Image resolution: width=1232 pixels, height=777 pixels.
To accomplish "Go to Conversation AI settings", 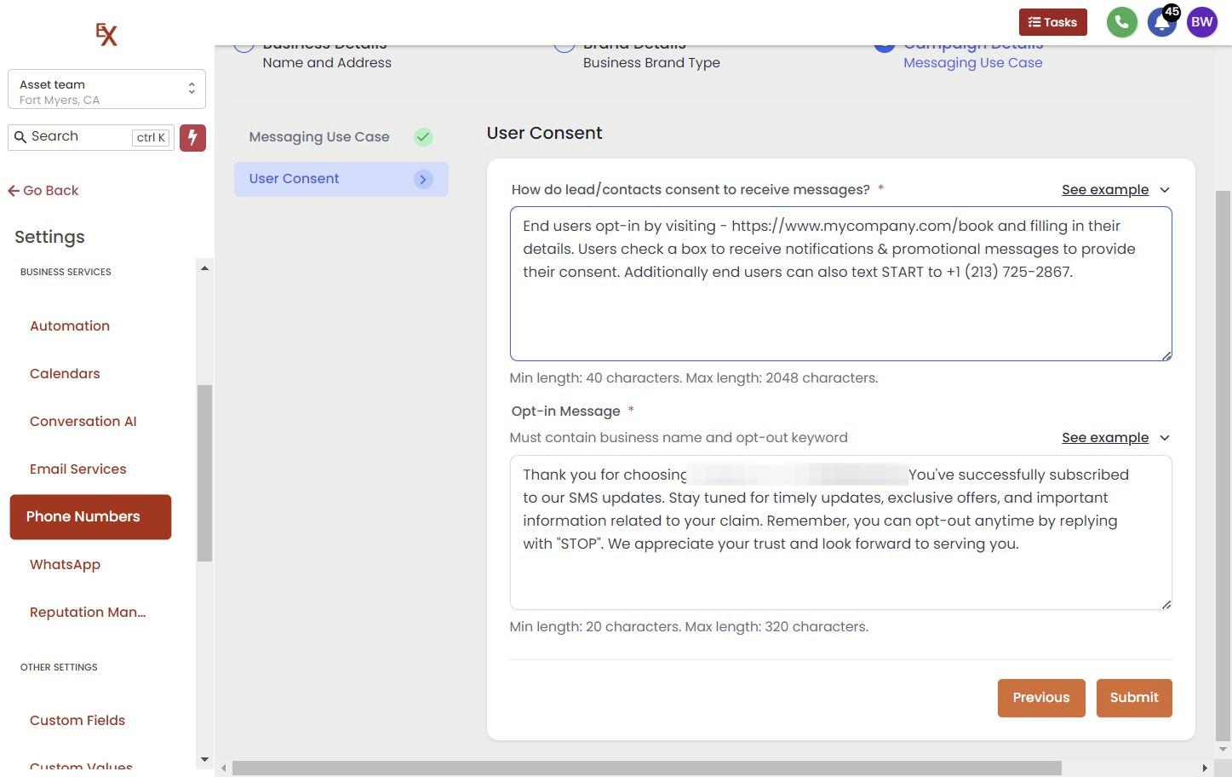I will pyautogui.click(x=83, y=422).
